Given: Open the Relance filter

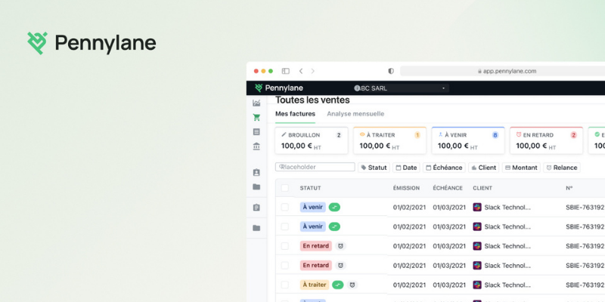Looking at the screenshot, I should coord(562,168).
